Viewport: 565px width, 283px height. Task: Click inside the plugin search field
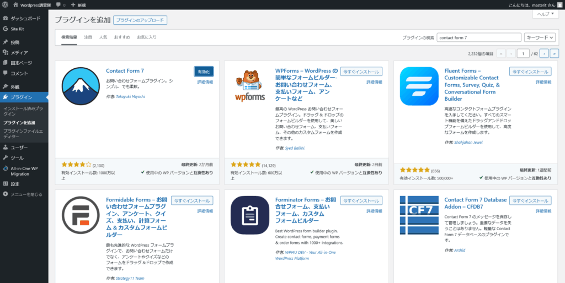478,37
